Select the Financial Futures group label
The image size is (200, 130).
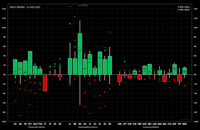click(37, 127)
